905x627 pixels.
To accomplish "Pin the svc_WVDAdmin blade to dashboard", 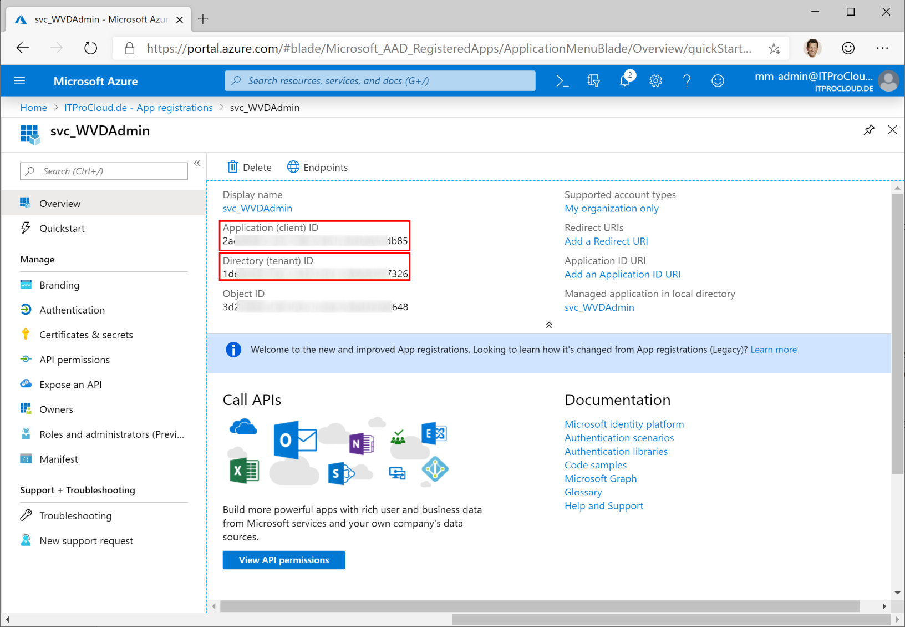I will 869,130.
